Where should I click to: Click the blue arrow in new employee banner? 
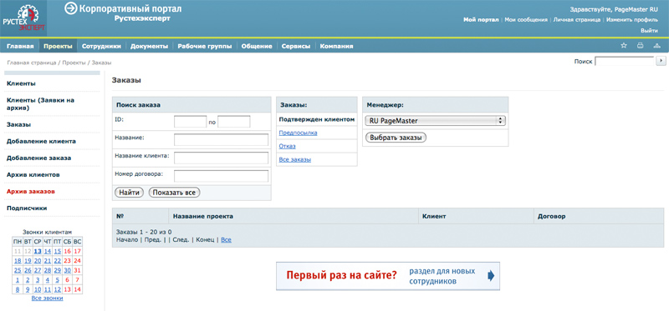point(491,276)
